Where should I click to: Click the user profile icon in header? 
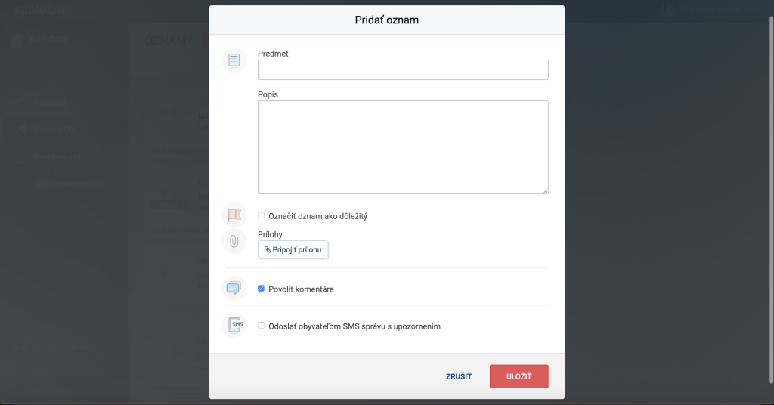tap(667, 10)
